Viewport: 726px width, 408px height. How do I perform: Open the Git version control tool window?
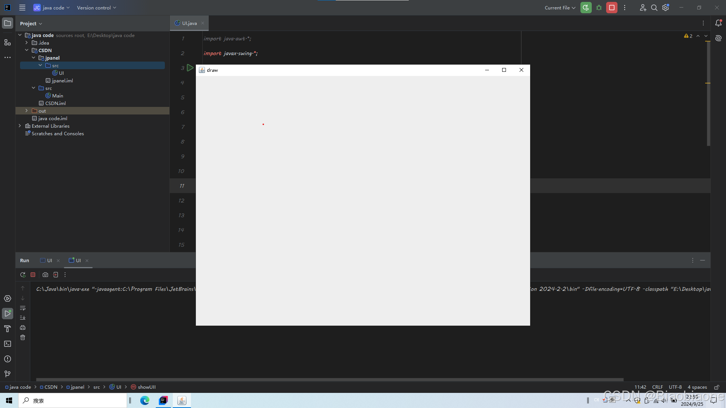coord(8,374)
